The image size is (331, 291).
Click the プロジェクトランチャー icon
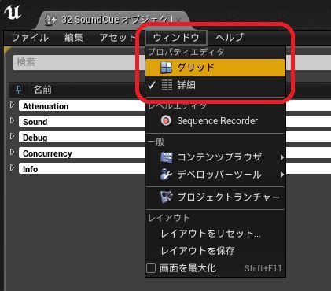point(166,197)
